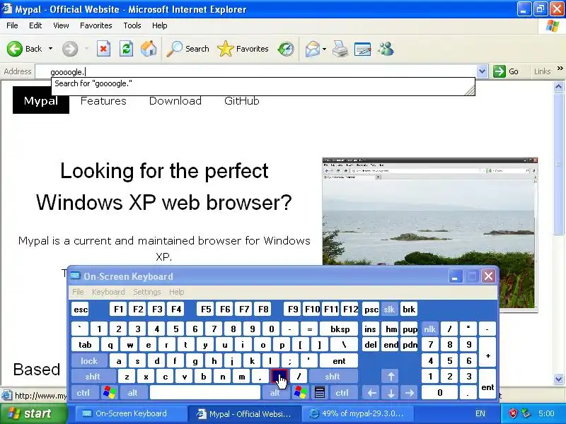Click the security shield tray icon
566x424 pixels.
(513, 413)
